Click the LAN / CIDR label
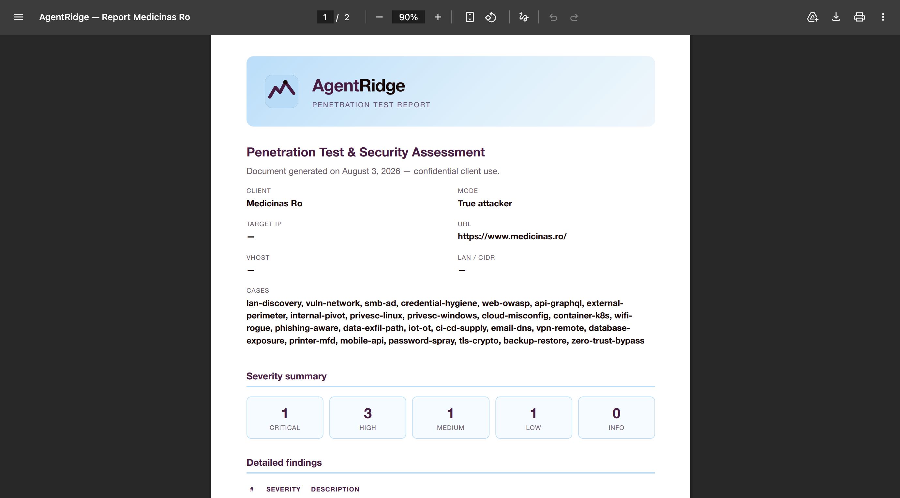 click(x=476, y=257)
